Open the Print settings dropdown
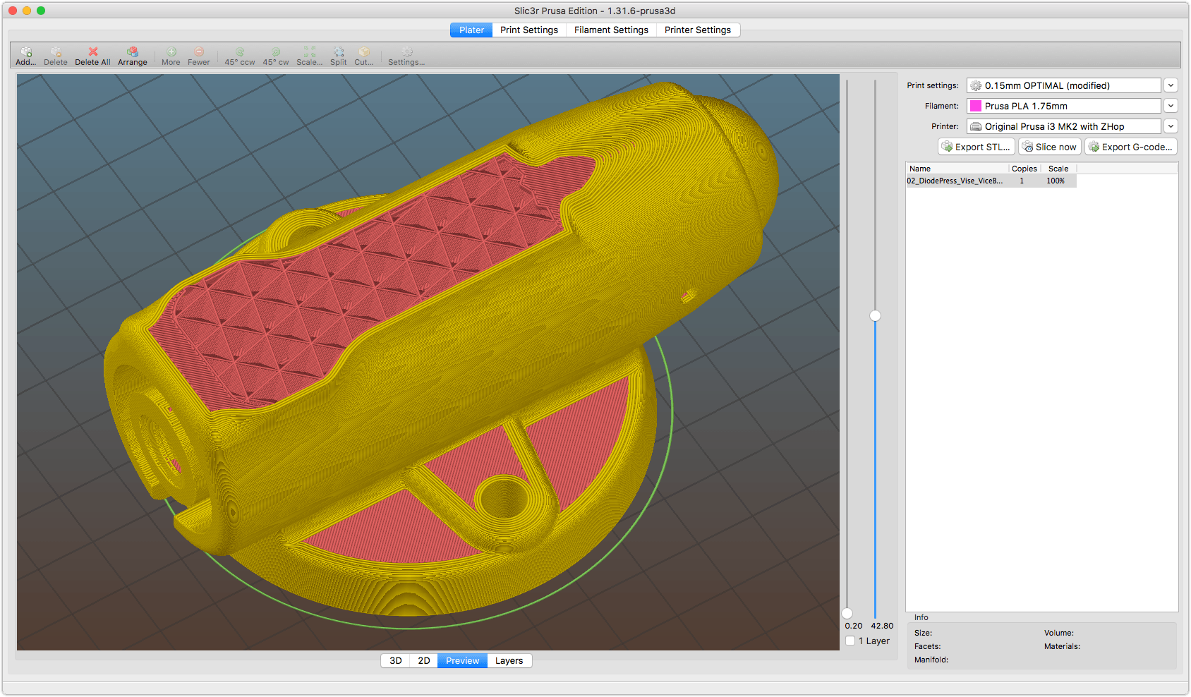Image resolution: width=1191 pixels, height=697 pixels. [x=1171, y=85]
